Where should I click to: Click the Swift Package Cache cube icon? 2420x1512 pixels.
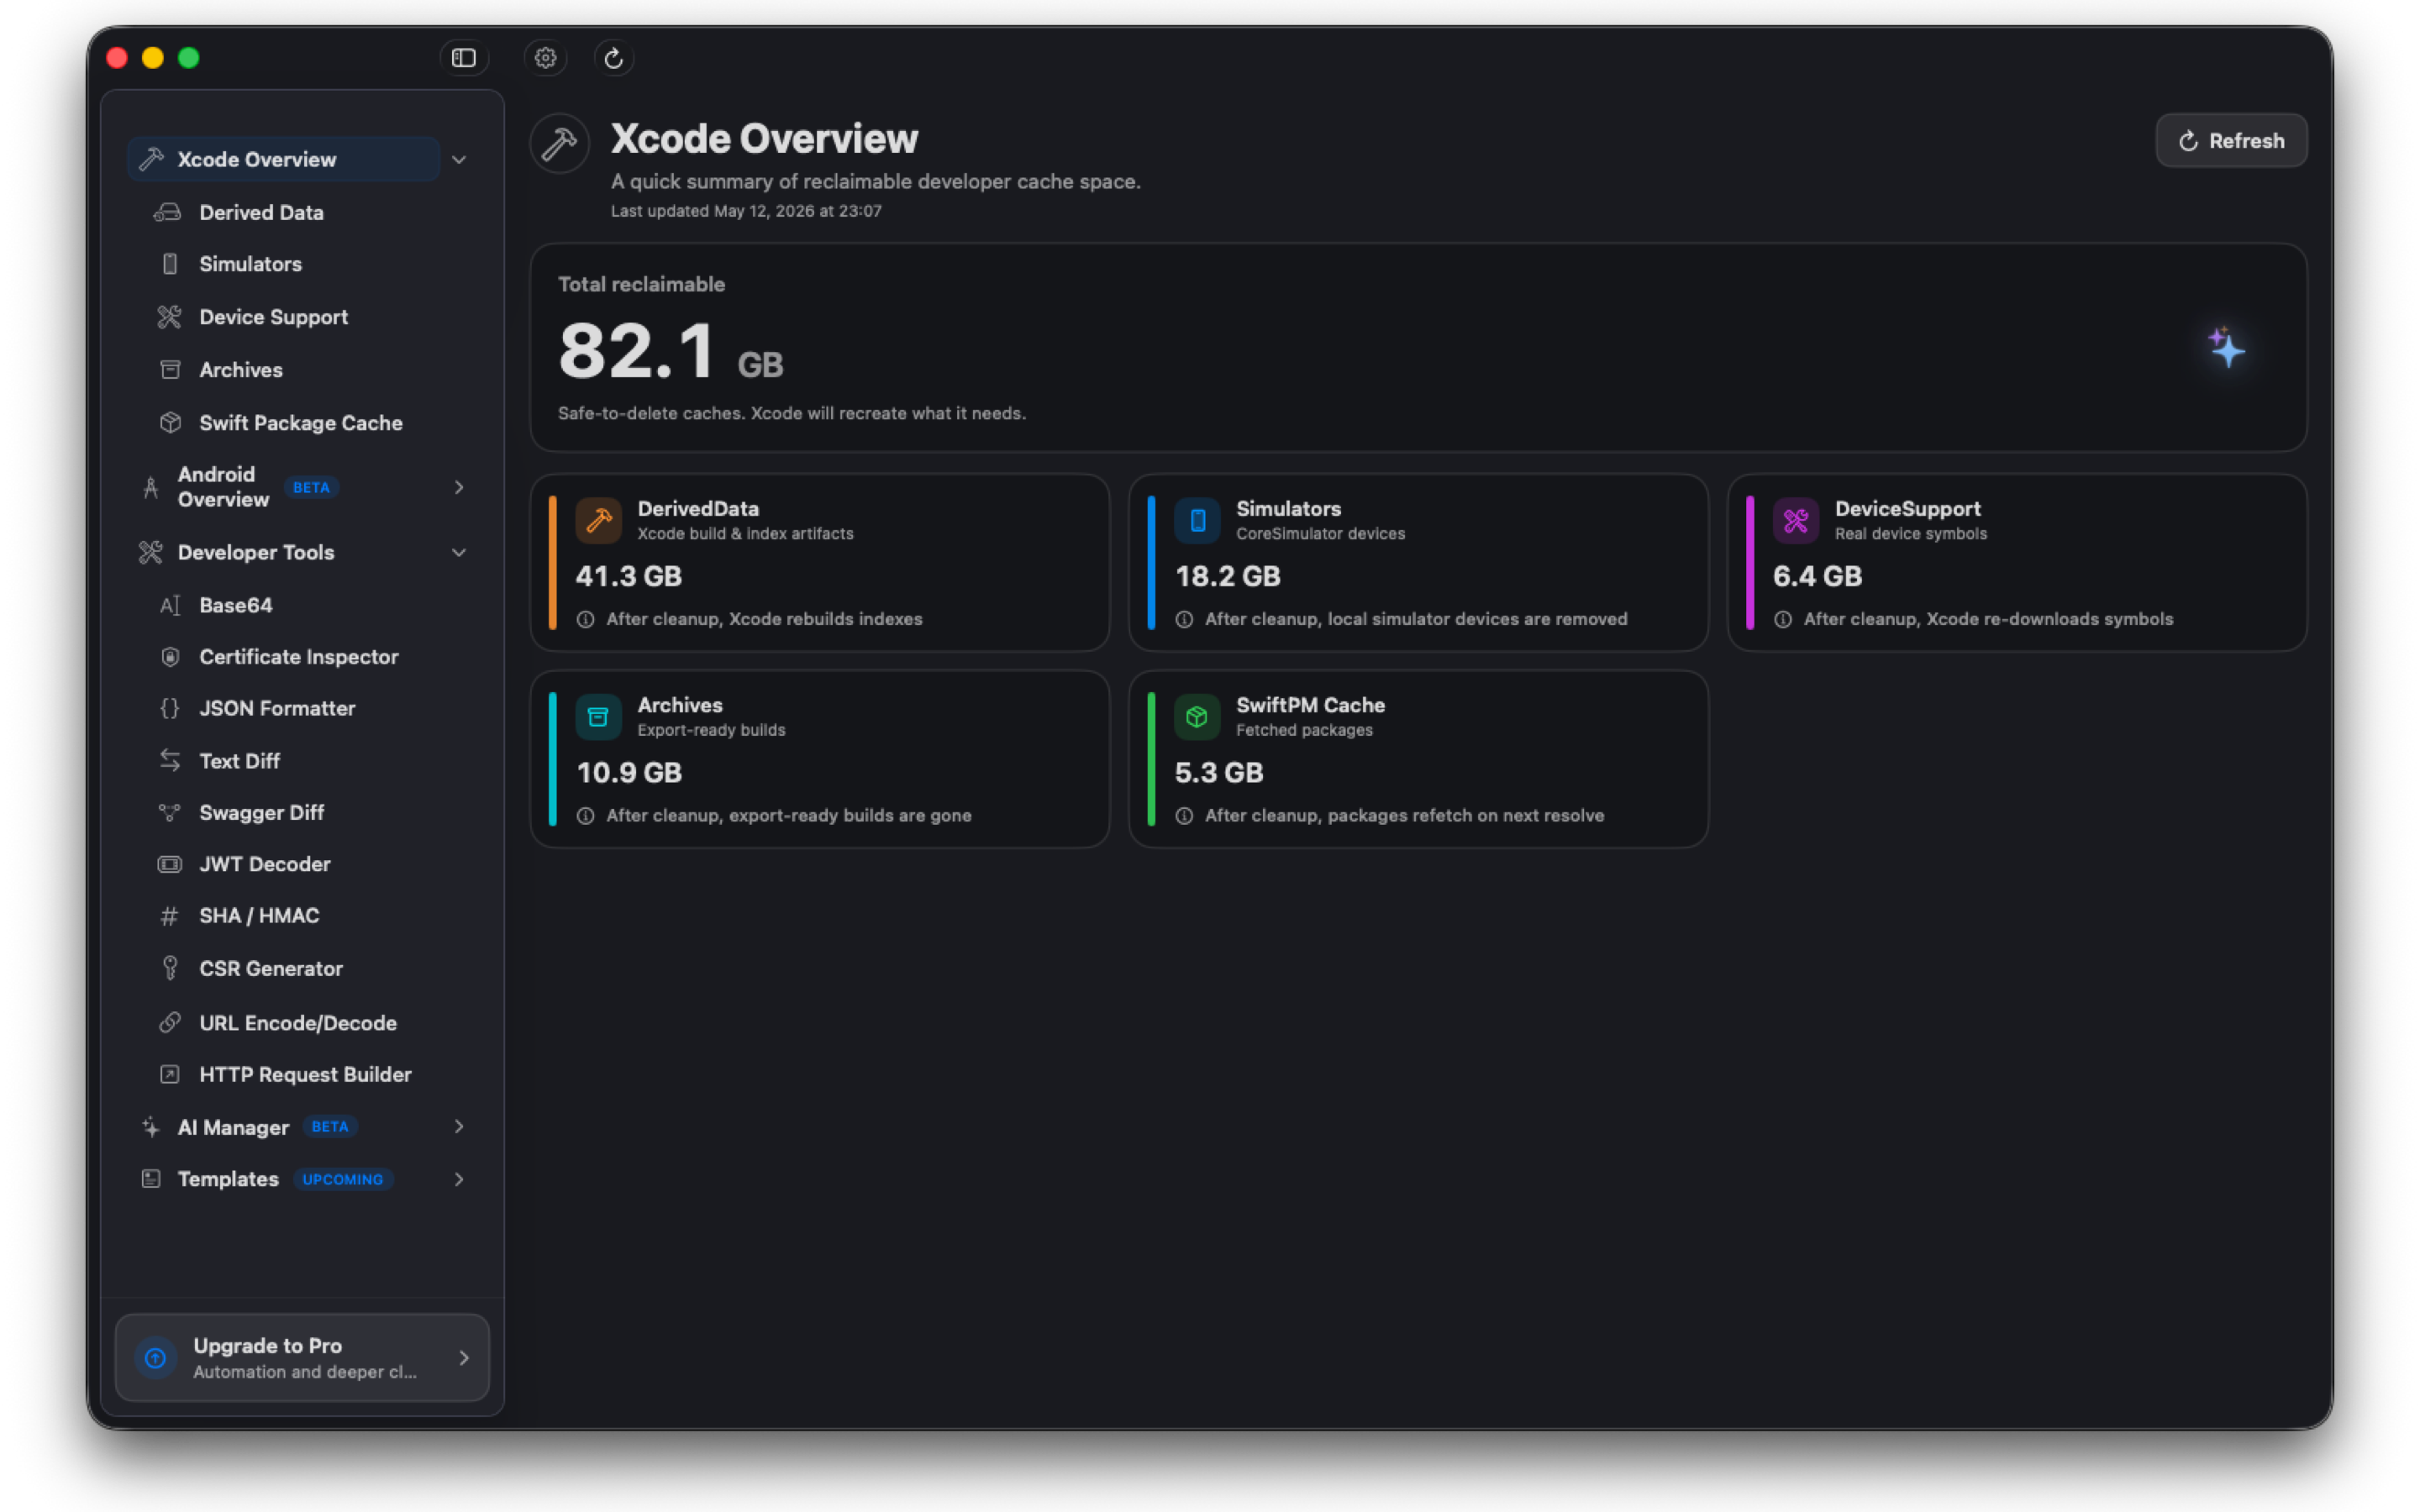pyautogui.click(x=170, y=423)
